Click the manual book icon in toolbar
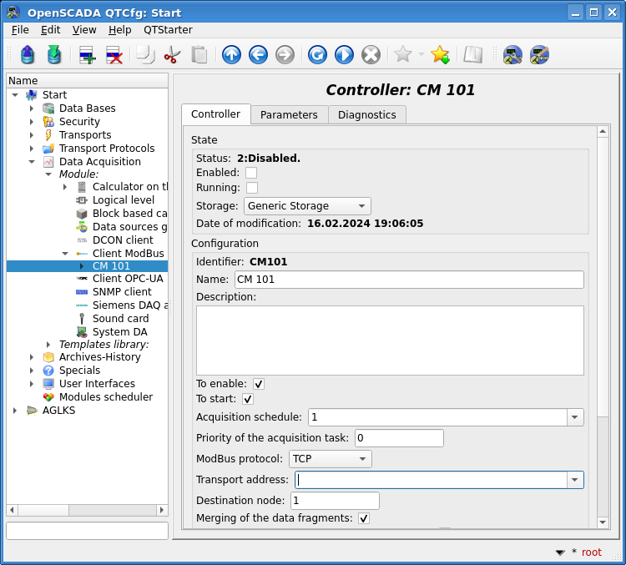This screenshot has width=626, height=565. click(x=473, y=55)
